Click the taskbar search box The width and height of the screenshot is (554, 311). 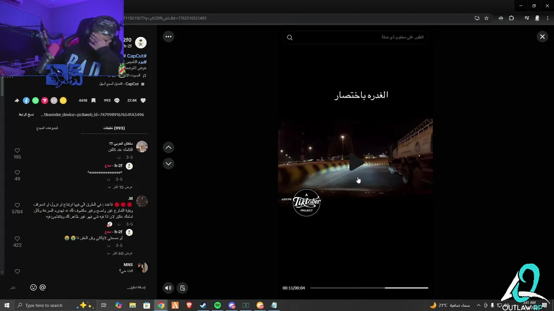(55, 305)
